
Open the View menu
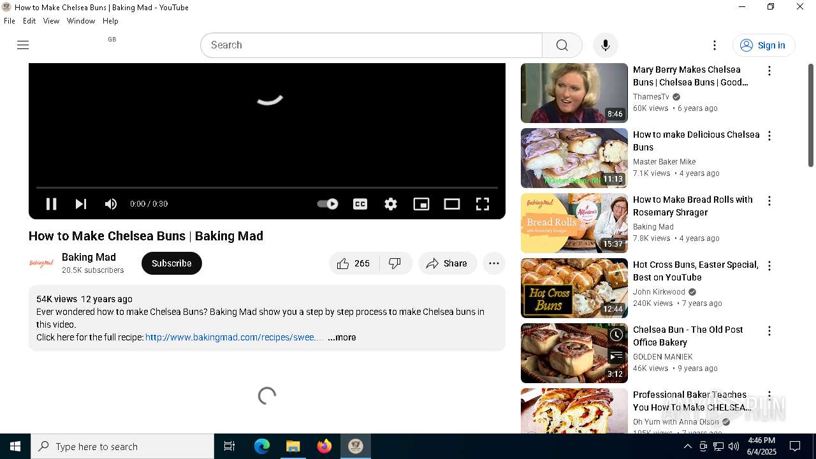tap(51, 21)
